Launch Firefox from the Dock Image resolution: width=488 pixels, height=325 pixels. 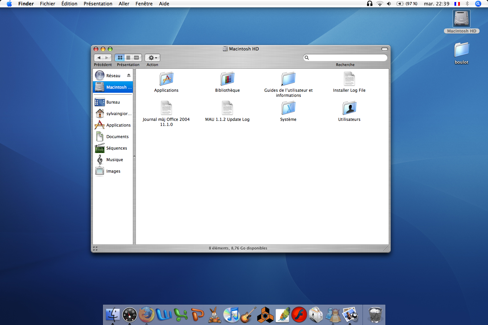coord(147,315)
